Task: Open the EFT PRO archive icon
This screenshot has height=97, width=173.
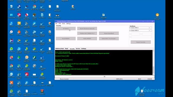Action: click(x=73, y=7)
